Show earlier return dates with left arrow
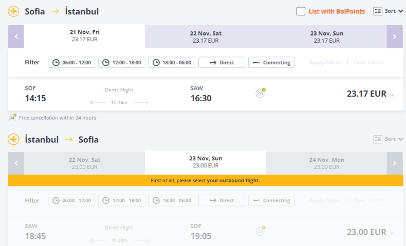The width and height of the screenshot is (406, 246). tap(16, 163)
